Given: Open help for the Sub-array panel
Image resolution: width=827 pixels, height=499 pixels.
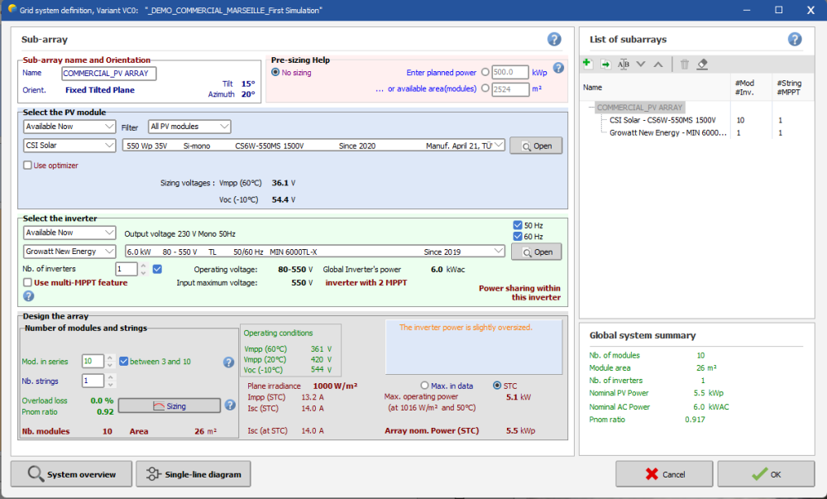Looking at the screenshot, I should [x=554, y=39].
